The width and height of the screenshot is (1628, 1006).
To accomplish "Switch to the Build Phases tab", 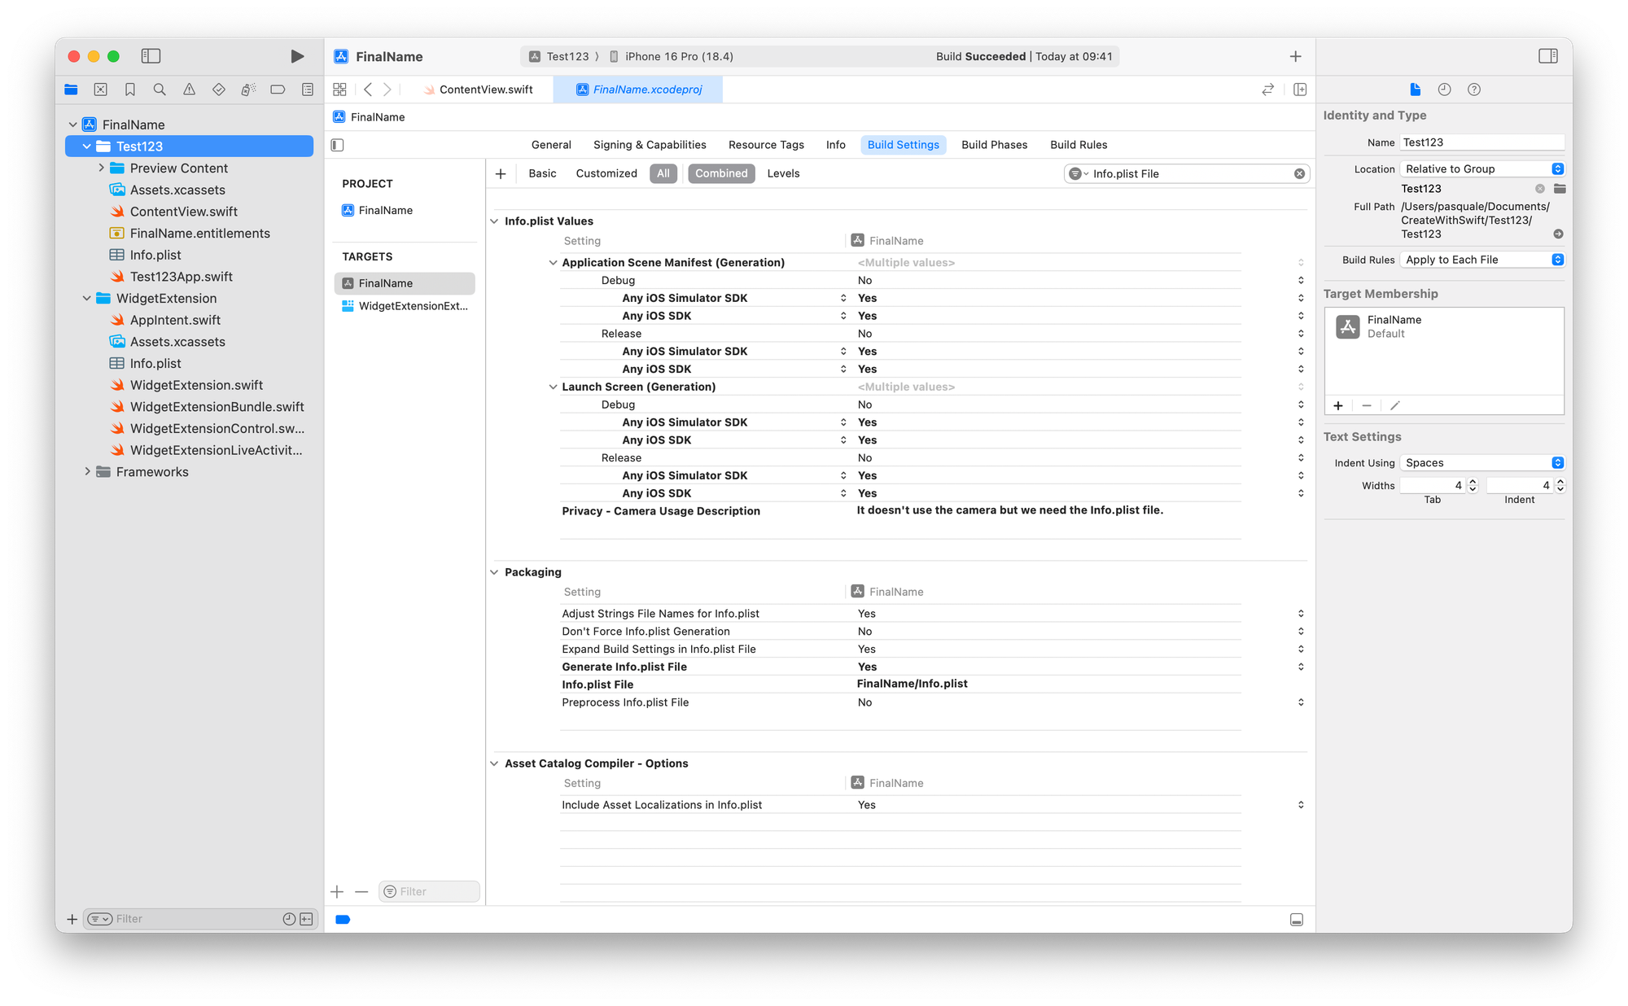I will (x=994, y=145).
